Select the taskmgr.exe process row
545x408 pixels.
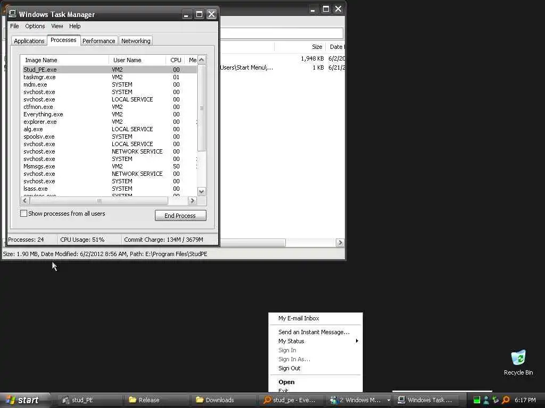(x=110, y=77)
